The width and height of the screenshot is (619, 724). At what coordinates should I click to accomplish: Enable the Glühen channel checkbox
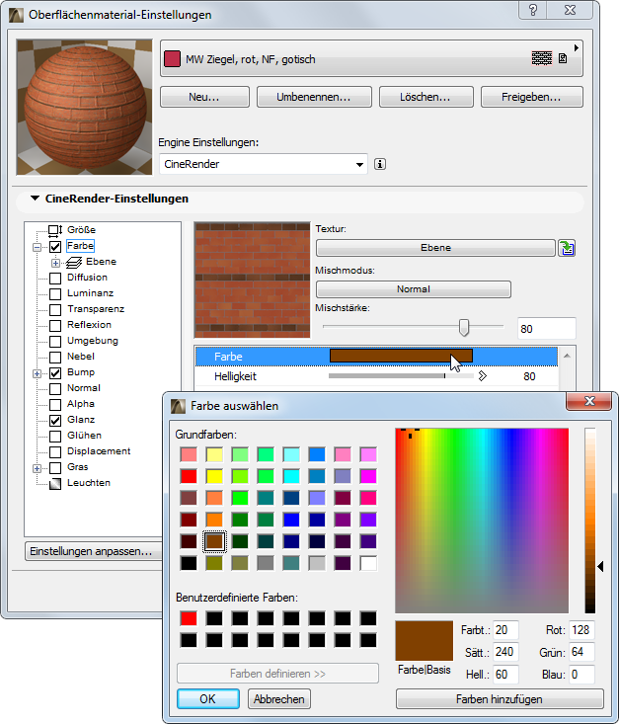[x=55, y=436]
